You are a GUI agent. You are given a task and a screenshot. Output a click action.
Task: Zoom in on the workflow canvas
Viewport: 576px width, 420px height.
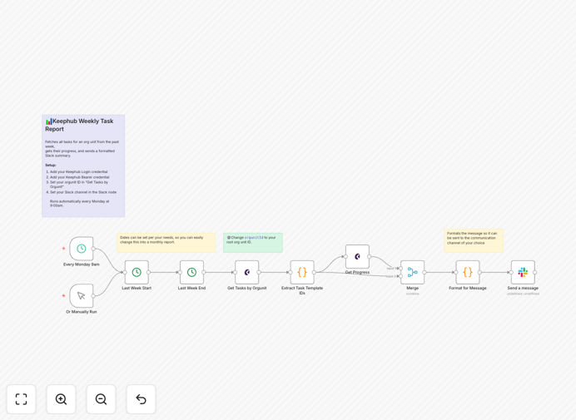[x=61, y=399]
